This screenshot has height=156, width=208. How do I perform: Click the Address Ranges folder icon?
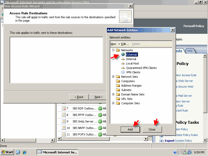pyautogui.click(x=118, y=86)
